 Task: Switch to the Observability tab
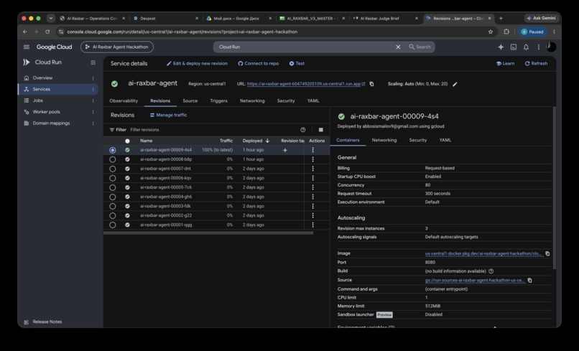click(x=124, y=100)
